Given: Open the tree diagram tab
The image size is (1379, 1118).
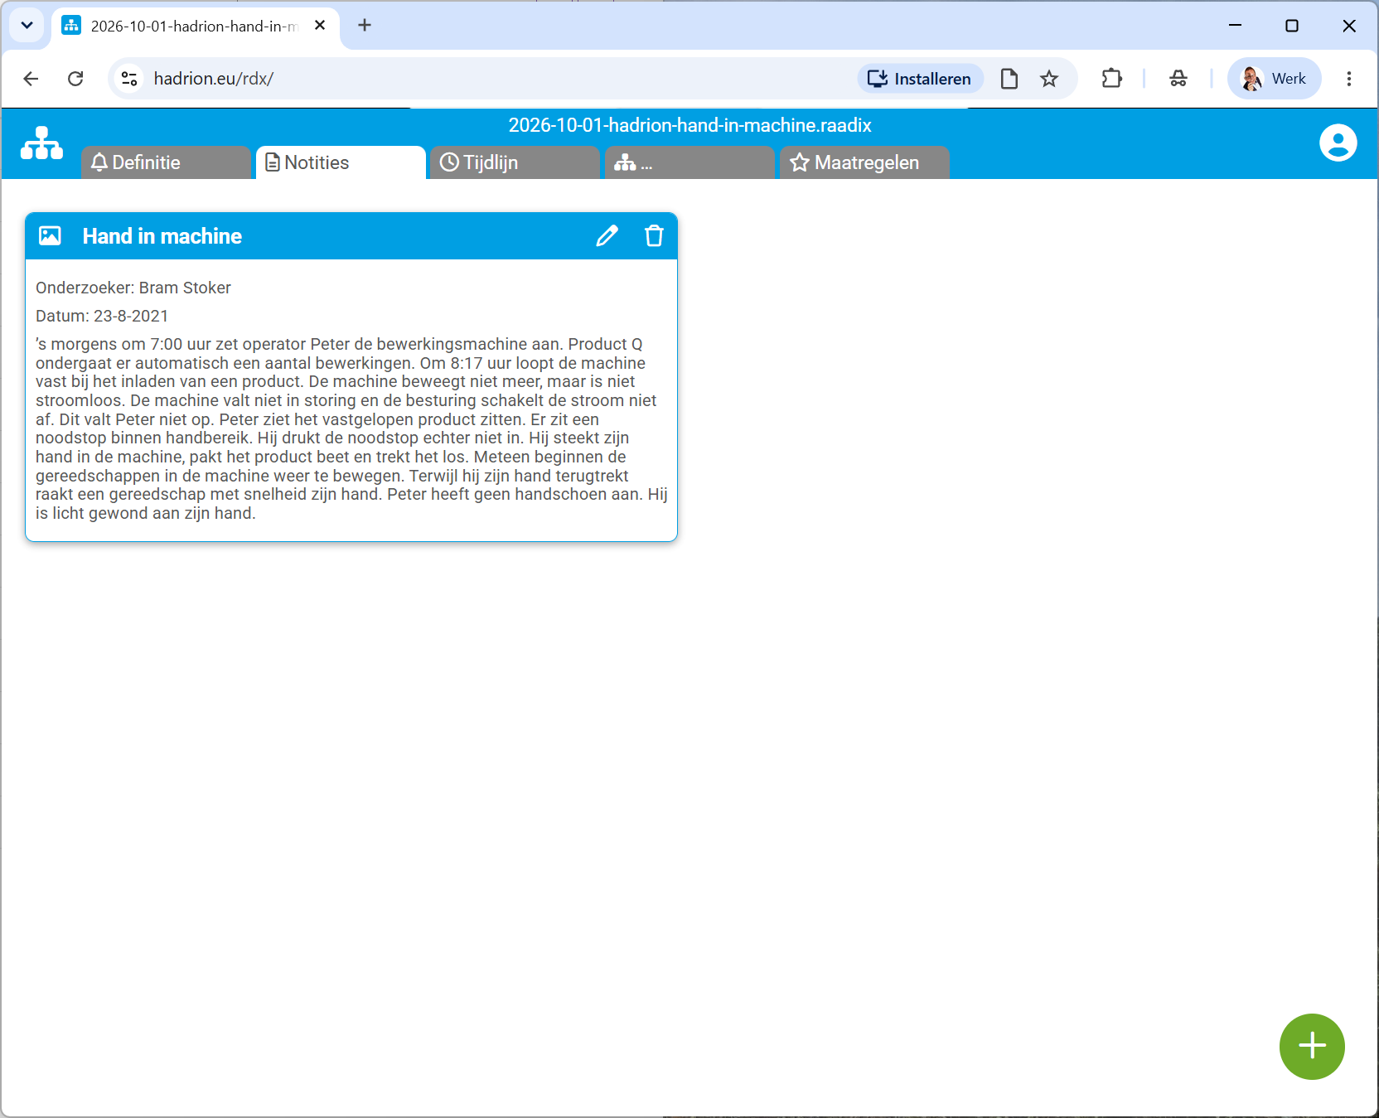Looking at the screenshot, I should pos(689,162).
